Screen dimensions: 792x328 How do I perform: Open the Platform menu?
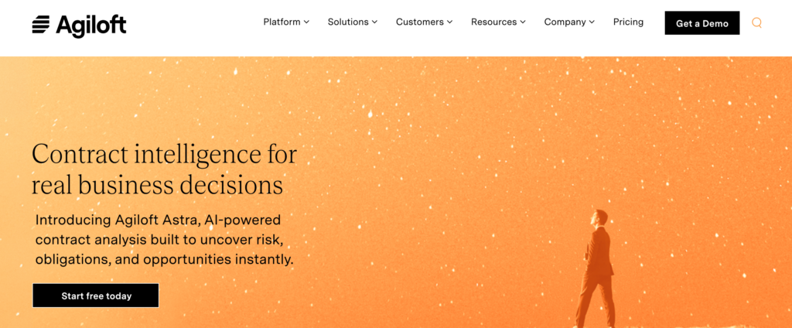coord(286,22)
